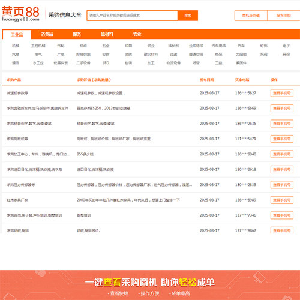Go to the 焊接切割 category
Viewport: 300px width, 300px height.
83,55
